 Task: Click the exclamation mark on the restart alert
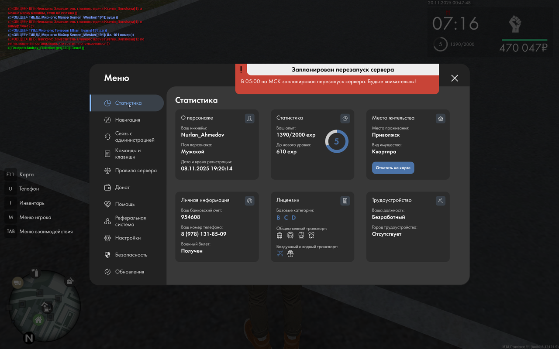pos(241,69)
